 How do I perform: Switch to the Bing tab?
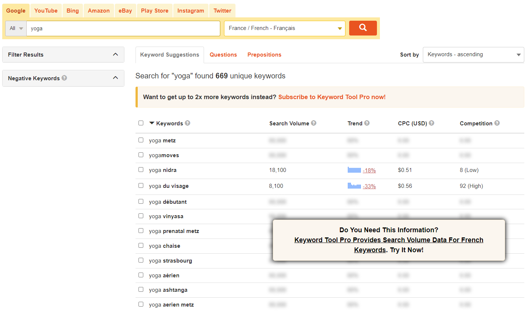(73, 11)
